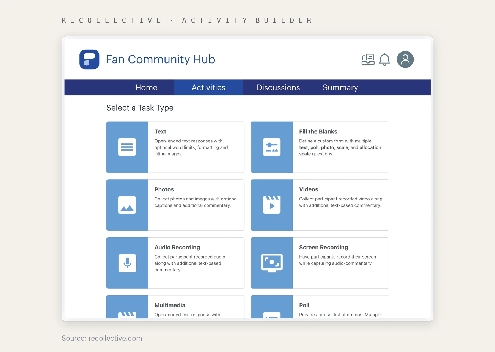Image resolution: width=495 pixels, height=352 pixels.
Task: Open the notifications bell
Action: (384, 59)
